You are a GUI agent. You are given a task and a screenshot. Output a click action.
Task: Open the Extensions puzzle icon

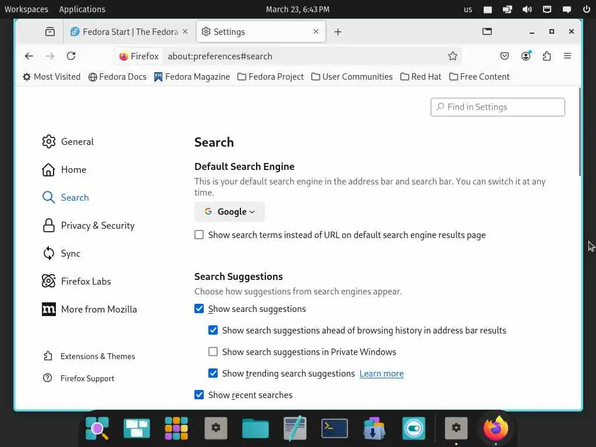tap(547, 56)
